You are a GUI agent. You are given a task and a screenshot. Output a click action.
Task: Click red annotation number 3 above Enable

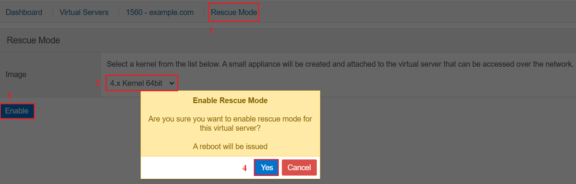pos(10,96)
